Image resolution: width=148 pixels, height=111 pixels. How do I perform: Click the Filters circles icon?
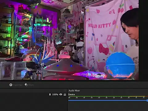pyautogui.click(x=26, y=85)
